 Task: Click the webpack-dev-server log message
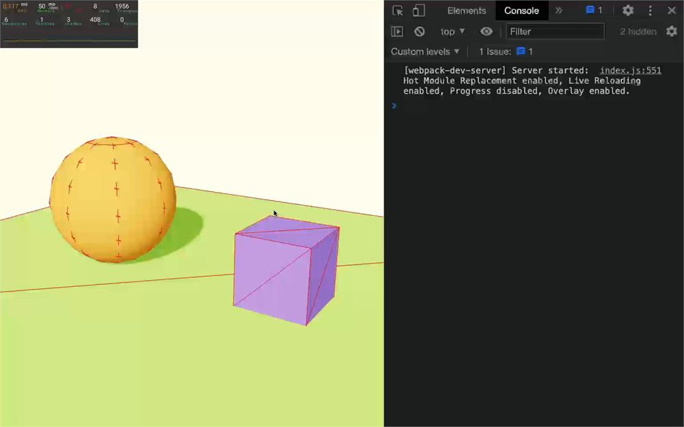click(x=522, y=81)
